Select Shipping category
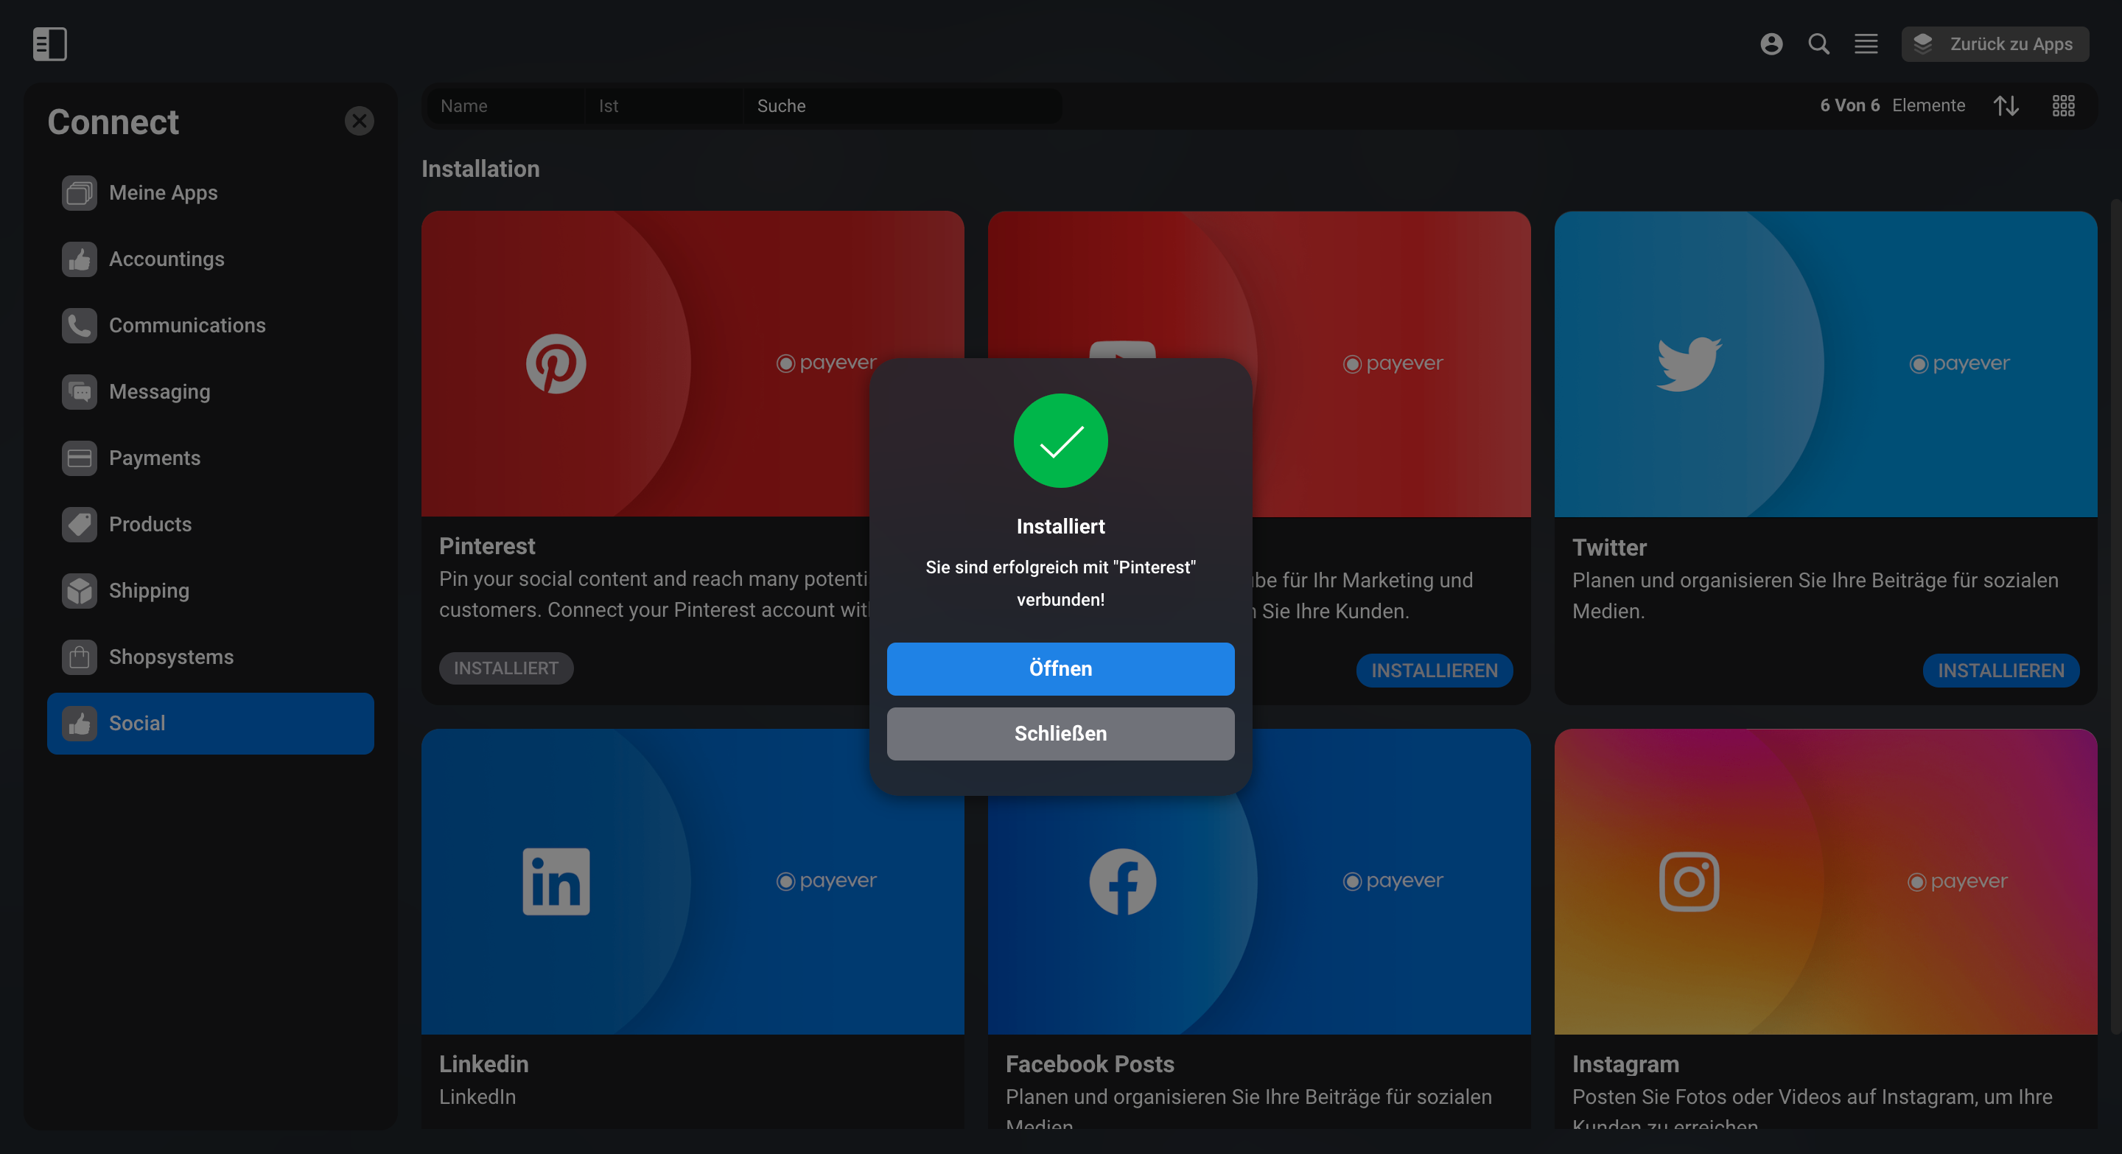 [x=211, y=590]
